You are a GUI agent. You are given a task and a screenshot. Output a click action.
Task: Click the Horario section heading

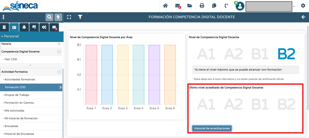(x=6, y=44)
